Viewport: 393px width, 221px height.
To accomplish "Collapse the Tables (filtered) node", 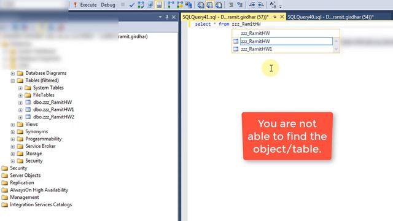I will (x=13, y=80).
